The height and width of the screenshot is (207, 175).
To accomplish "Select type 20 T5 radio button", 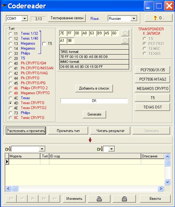I will (x=11, y=58).
